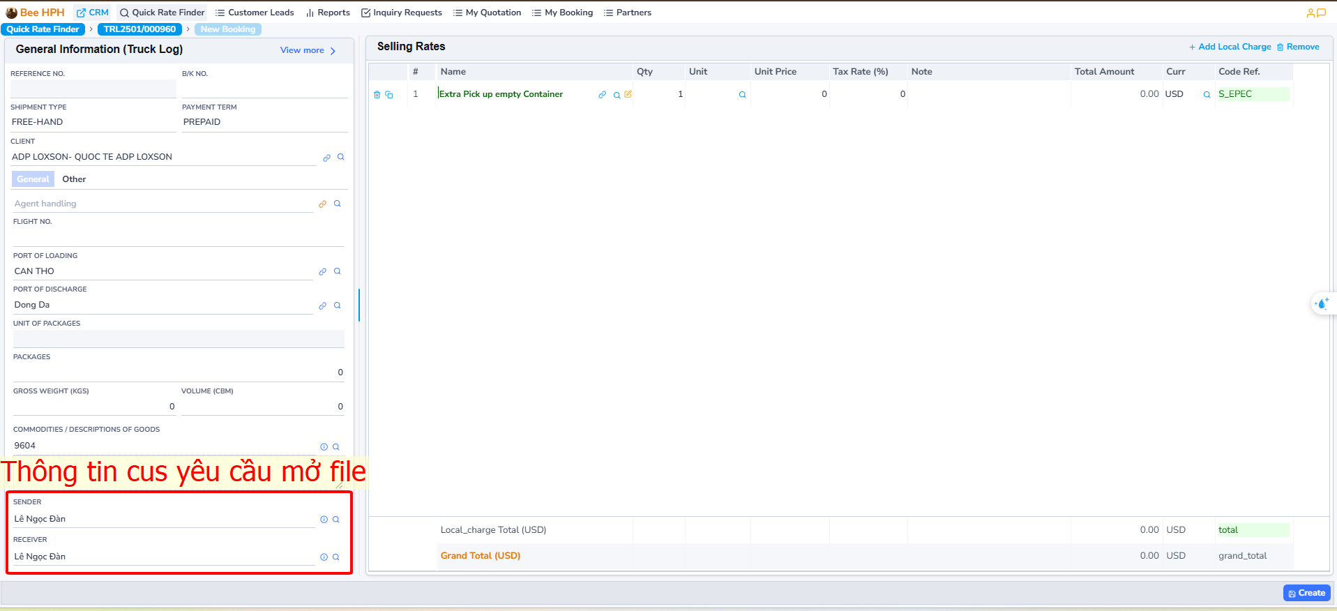Focus the Flight No. field

[179, 237]
